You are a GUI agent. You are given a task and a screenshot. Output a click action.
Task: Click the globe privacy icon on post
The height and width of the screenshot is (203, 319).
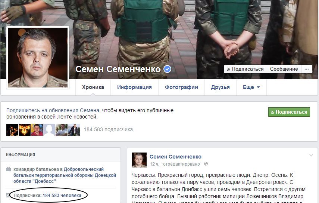point(206,164)
